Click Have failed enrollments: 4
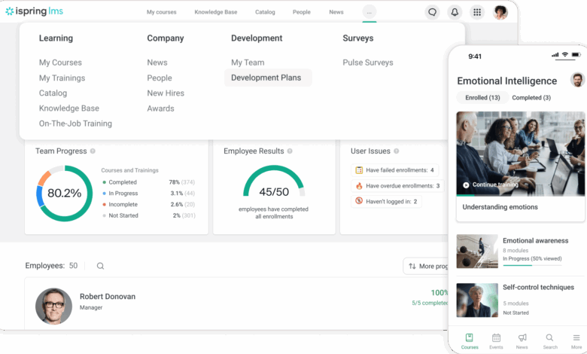587x354 pixels. (395, 170)
